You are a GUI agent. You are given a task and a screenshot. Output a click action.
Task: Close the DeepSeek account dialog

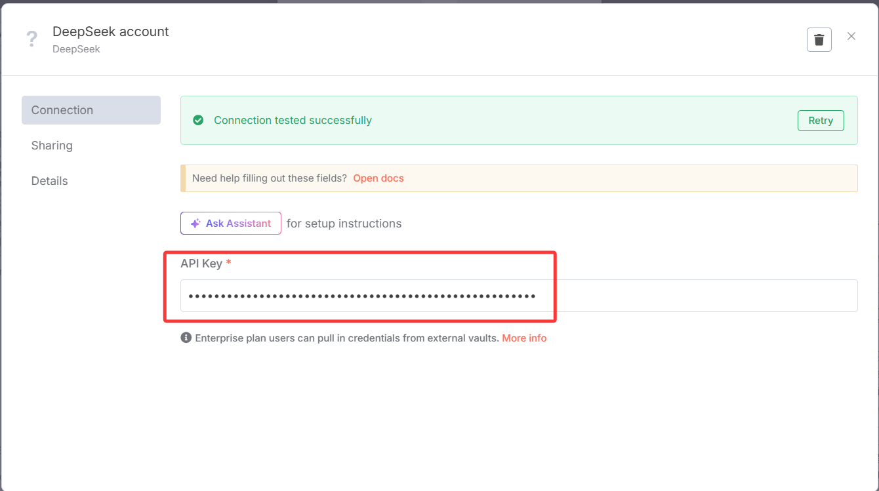click(851, 37)
